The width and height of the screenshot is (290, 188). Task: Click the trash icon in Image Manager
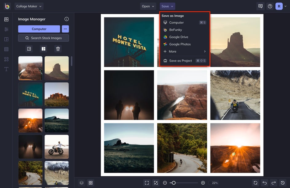[58, 49]
